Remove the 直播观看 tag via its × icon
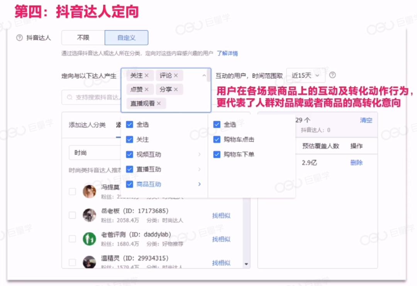Screen dimensions: 417x286 (159, 103)
